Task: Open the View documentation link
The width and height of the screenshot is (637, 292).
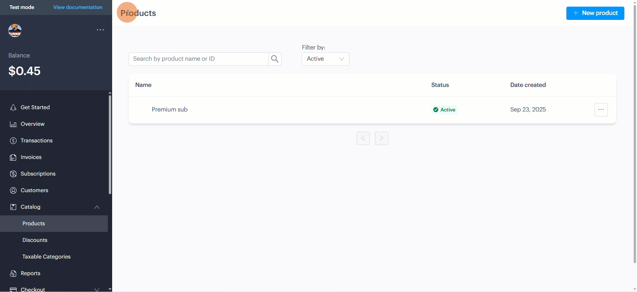Action: [x=78, y=7]
